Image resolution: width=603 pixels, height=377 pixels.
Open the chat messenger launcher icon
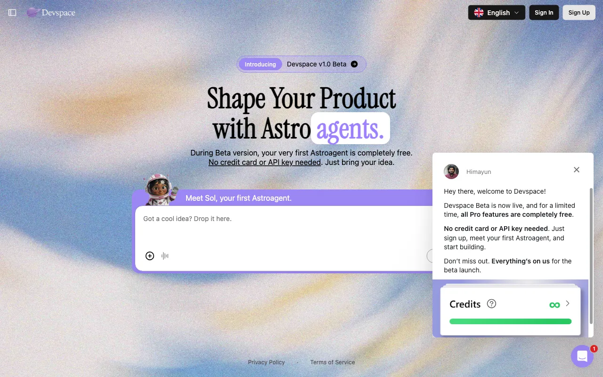coord(582,356)
